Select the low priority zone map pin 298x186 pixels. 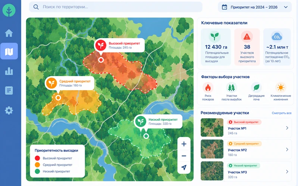146,136
